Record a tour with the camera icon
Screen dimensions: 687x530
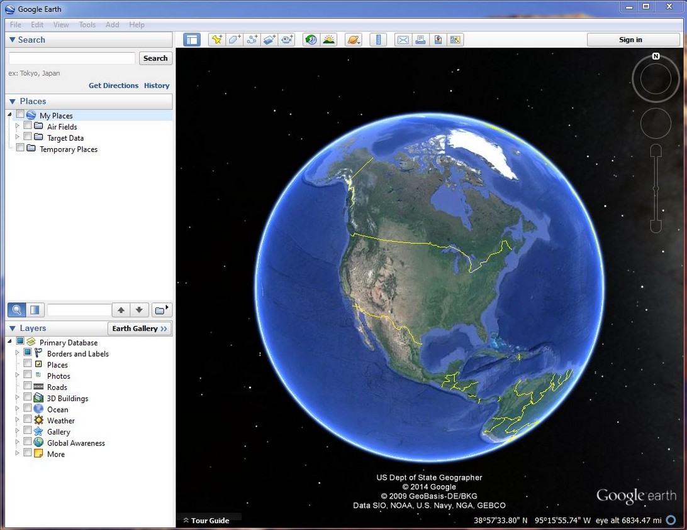point(287,40)
